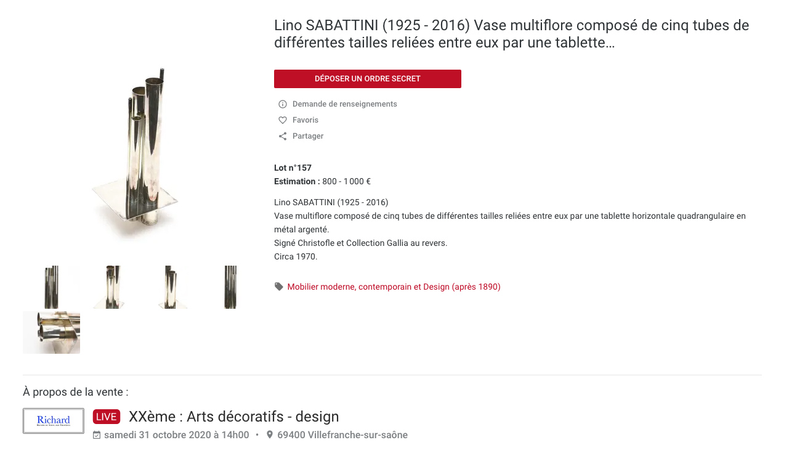
Task: Select the Partager text link
Action: [308, 136]
